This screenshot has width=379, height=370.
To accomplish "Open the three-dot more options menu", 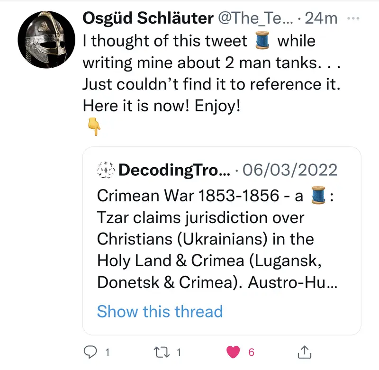I will 353,18.
